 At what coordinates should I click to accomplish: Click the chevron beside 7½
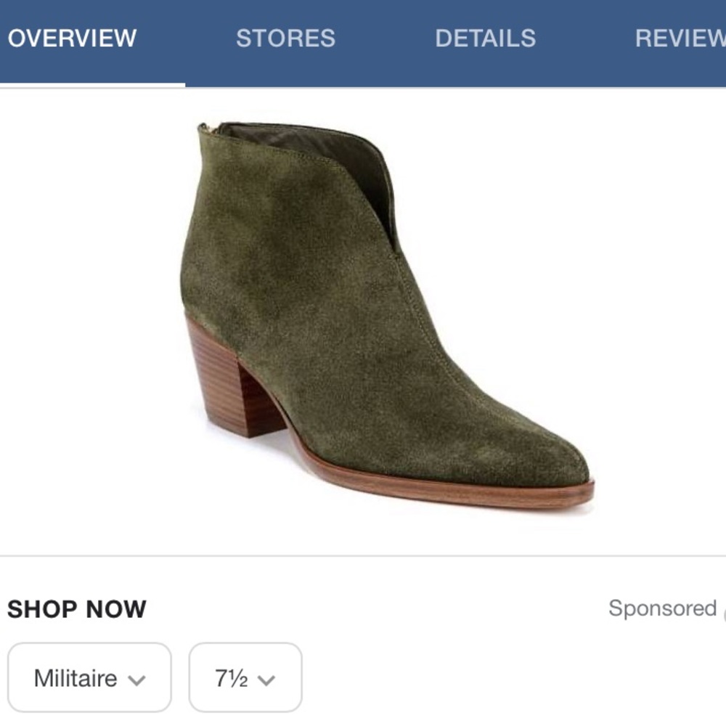click(x=267, y=680)
